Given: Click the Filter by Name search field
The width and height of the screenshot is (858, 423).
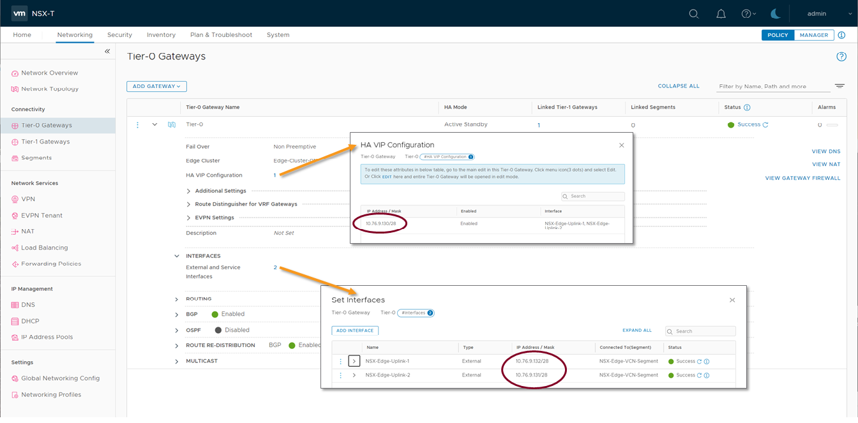Looking at the screenshot, I should click(774, 86).
